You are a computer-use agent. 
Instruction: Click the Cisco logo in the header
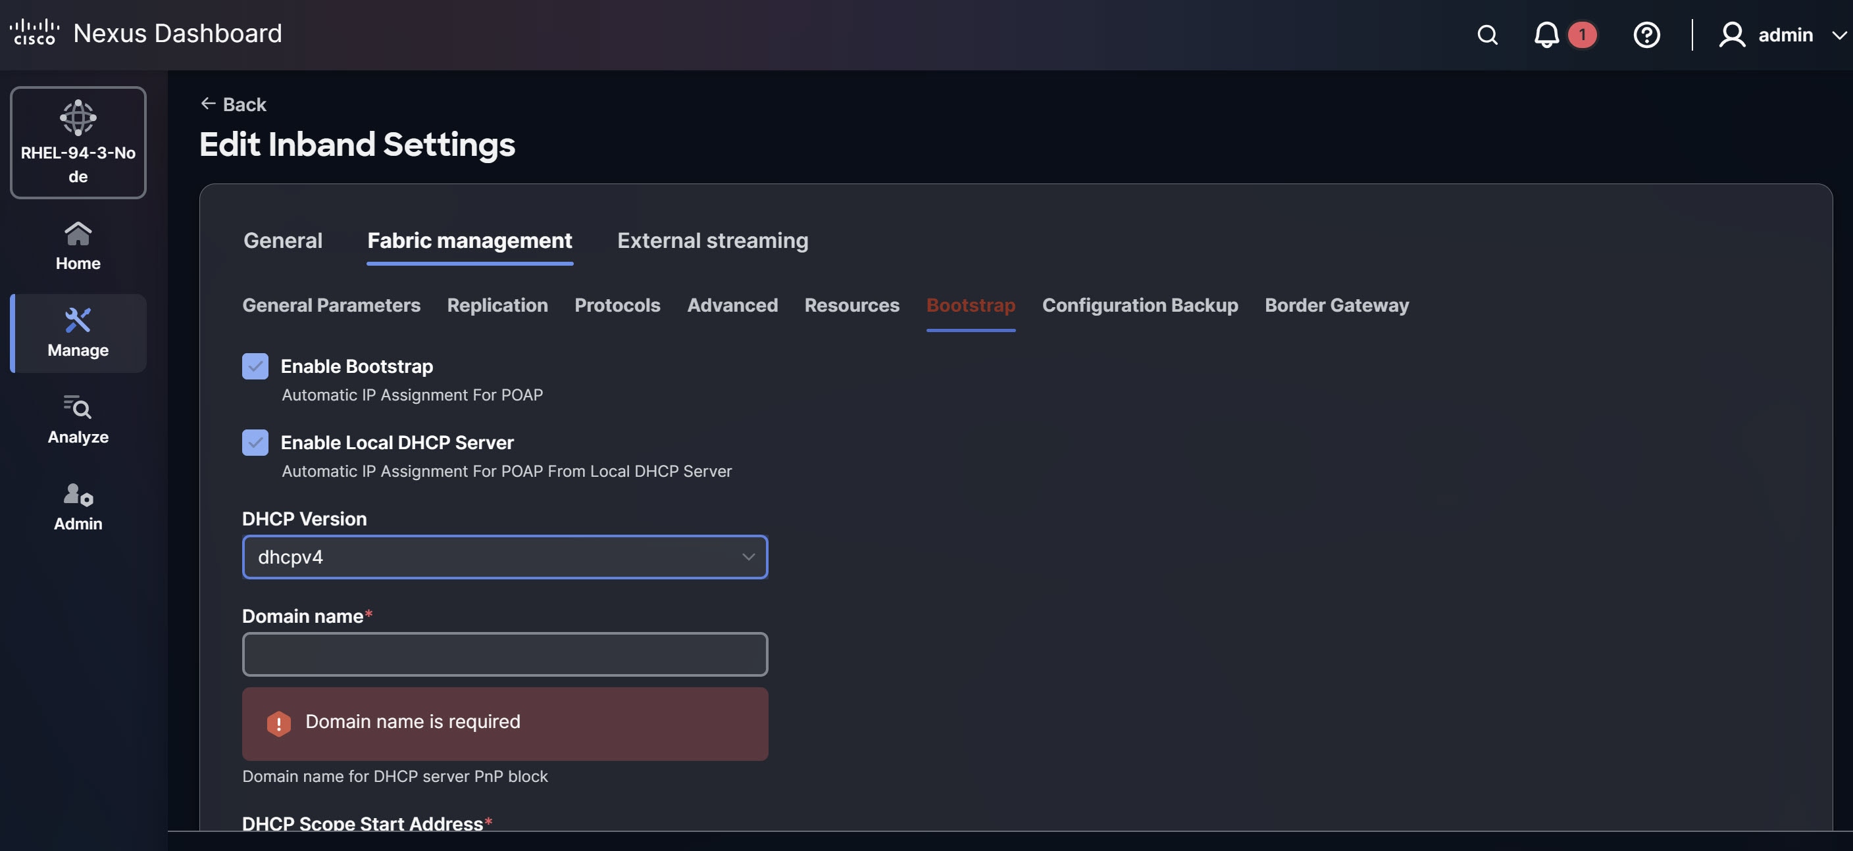34,32
